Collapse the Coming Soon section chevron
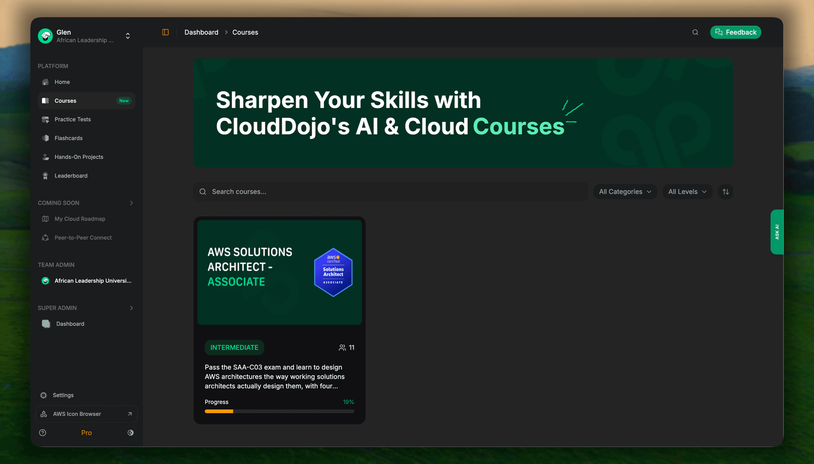The image size is (814, 464). point(132,203)
